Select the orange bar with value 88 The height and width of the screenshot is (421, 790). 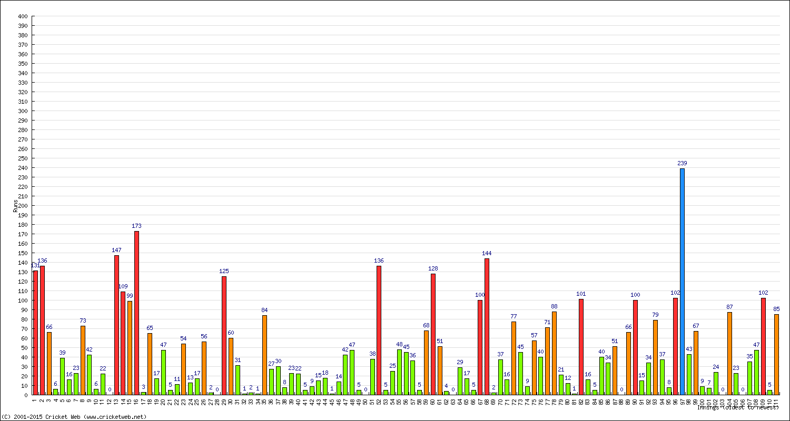[x=555, y=353]
